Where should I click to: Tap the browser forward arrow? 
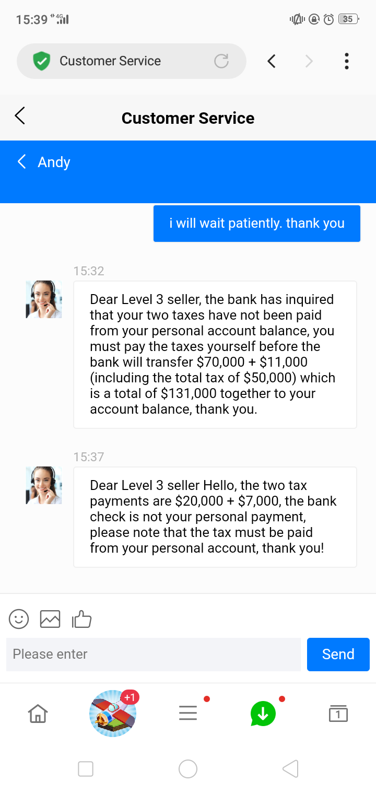[x=309, y=61]
